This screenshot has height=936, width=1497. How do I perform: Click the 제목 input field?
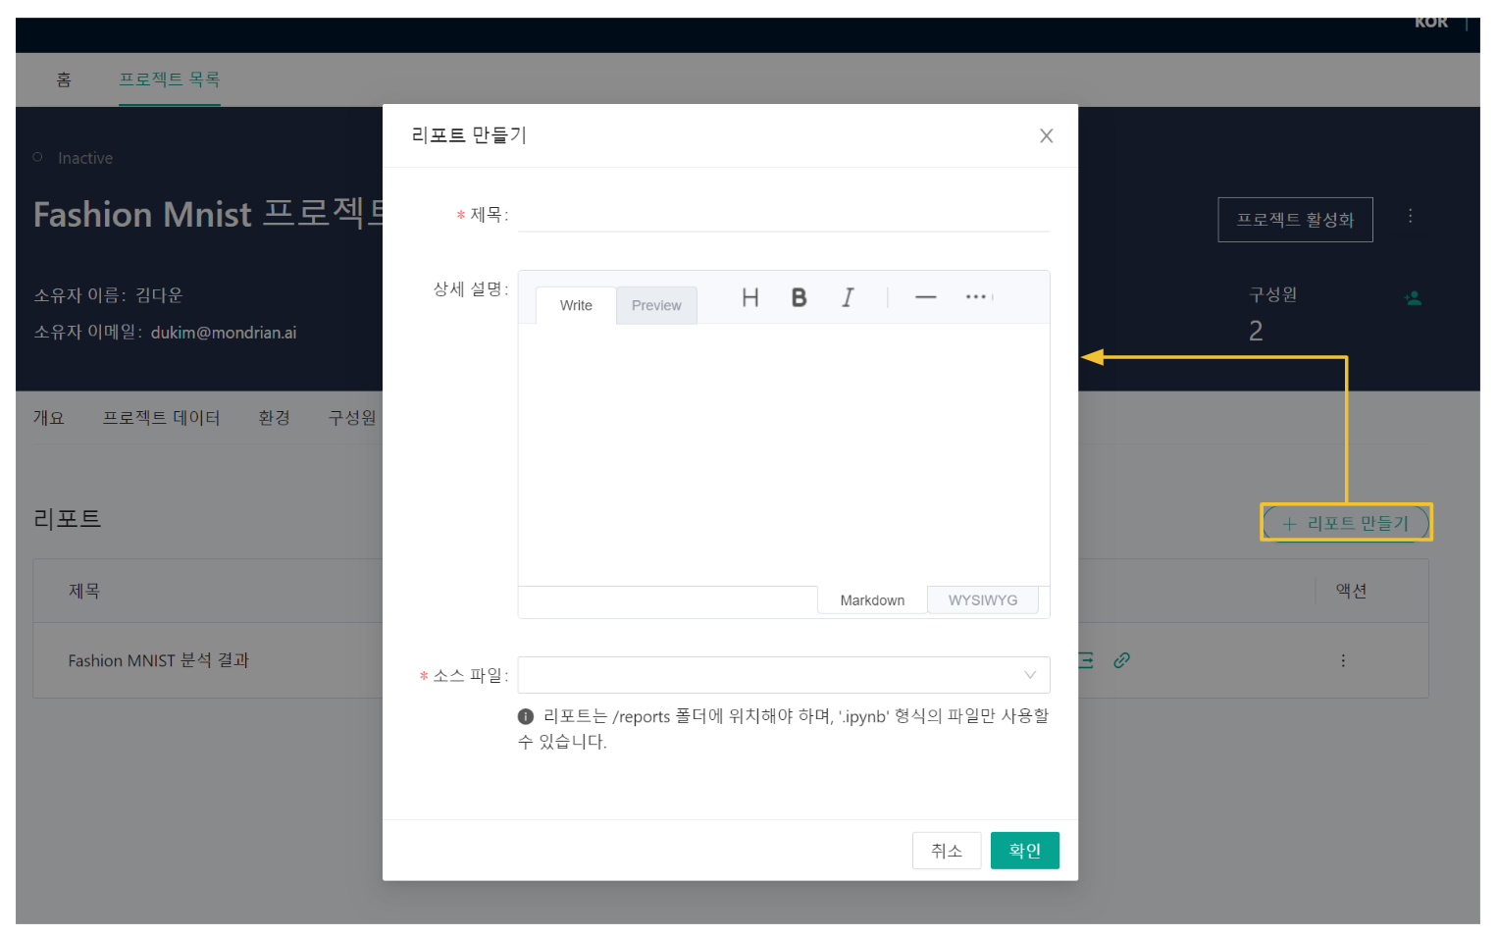tap(783, 215)
